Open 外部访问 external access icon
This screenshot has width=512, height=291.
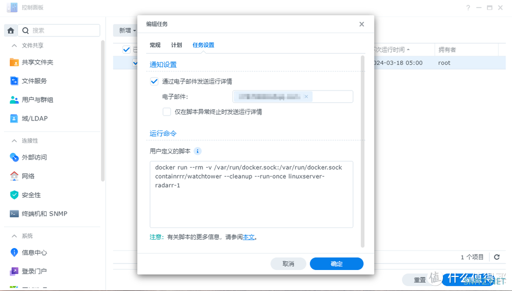14,157
